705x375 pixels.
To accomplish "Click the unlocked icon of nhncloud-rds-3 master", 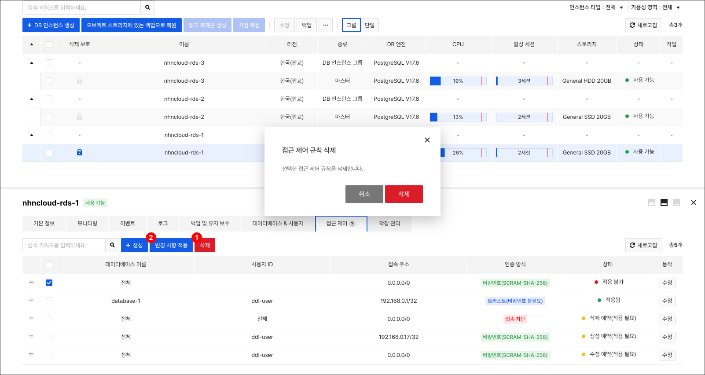I will point(80,81).
